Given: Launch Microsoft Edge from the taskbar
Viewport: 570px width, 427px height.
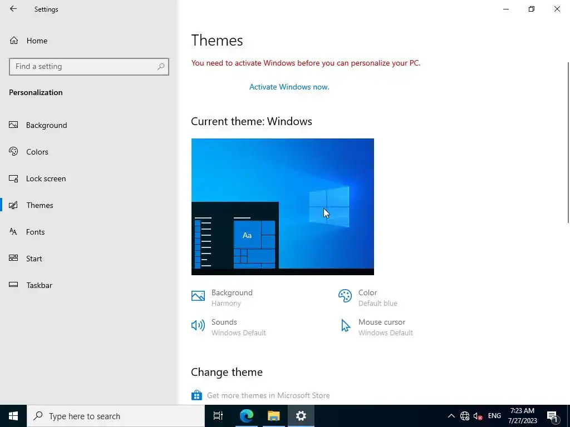Looking at the screenshot, I should coord(246,416).
